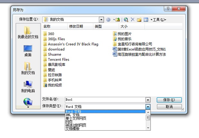Click the Back navigation arrow icon
This screenshot has height=138, width=199.
pos(108,20)
